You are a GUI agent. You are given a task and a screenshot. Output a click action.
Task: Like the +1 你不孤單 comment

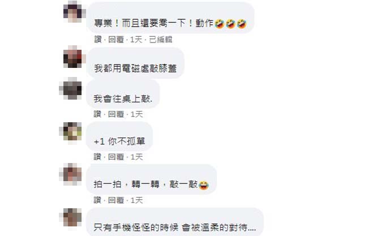tap(97, 157)
